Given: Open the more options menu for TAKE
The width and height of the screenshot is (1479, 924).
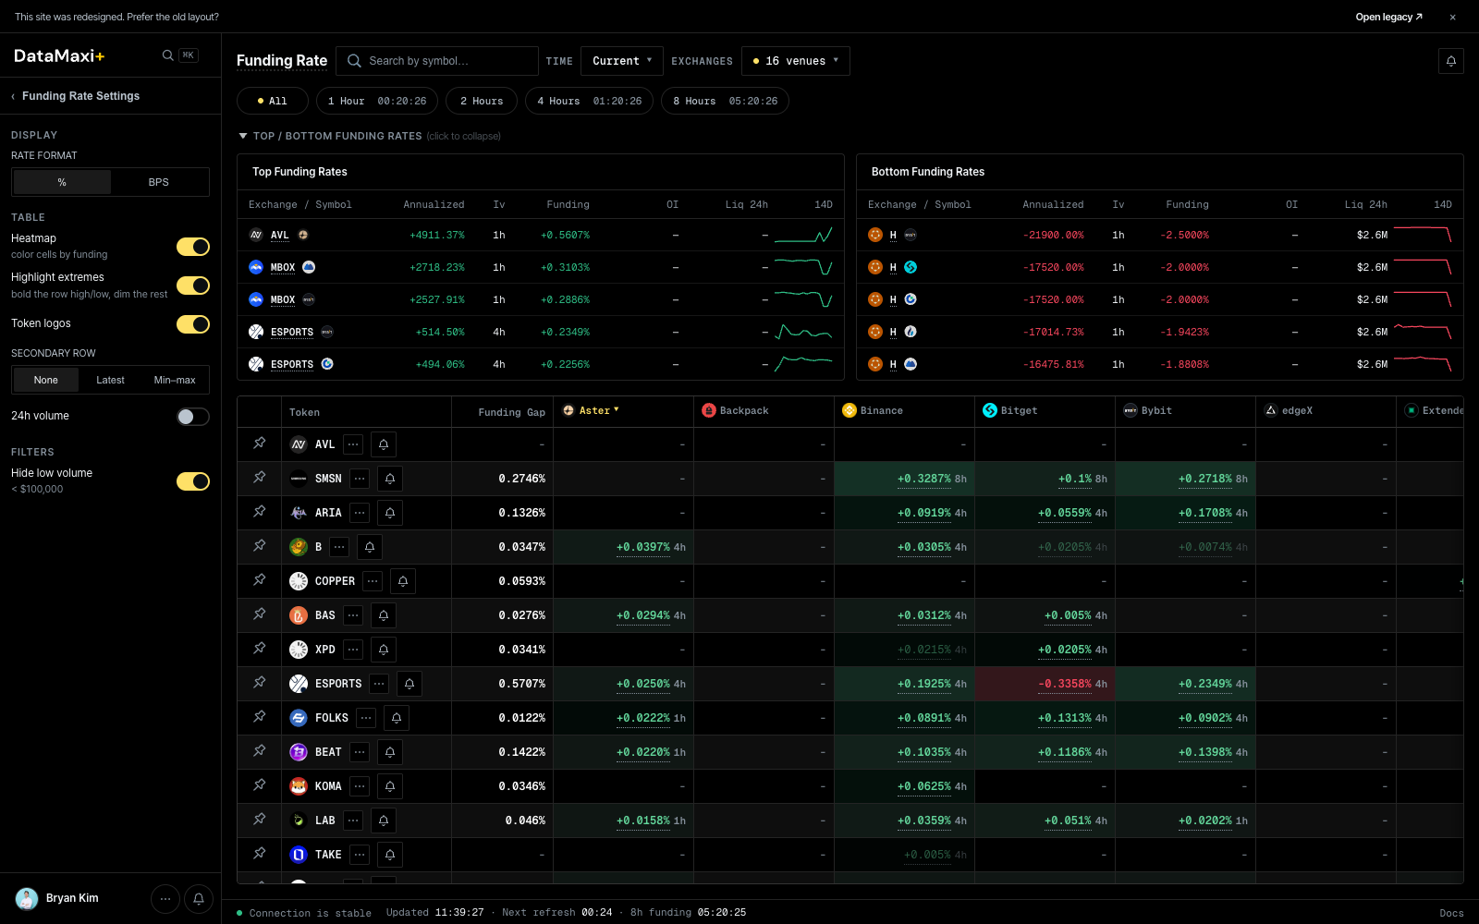Looking at the screenshot, I should point(360,855).
